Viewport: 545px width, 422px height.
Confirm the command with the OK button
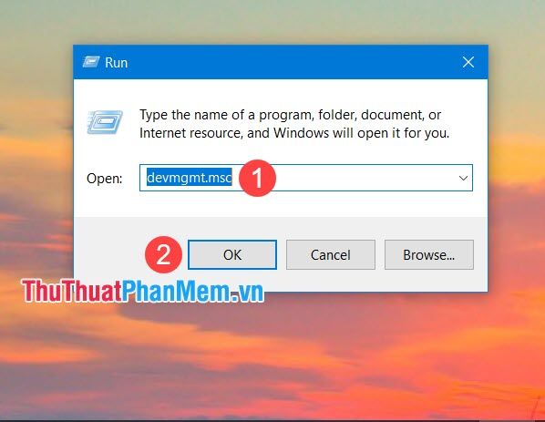pos(232,255)
